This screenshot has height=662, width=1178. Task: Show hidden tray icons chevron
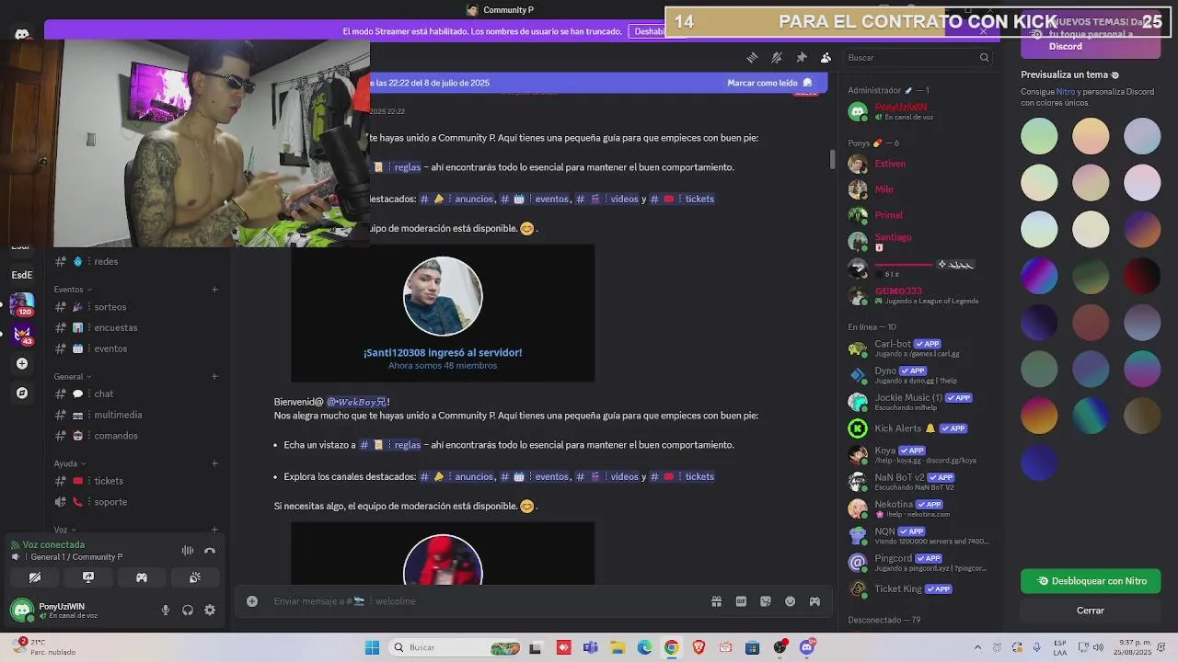[x=977, y=647]
